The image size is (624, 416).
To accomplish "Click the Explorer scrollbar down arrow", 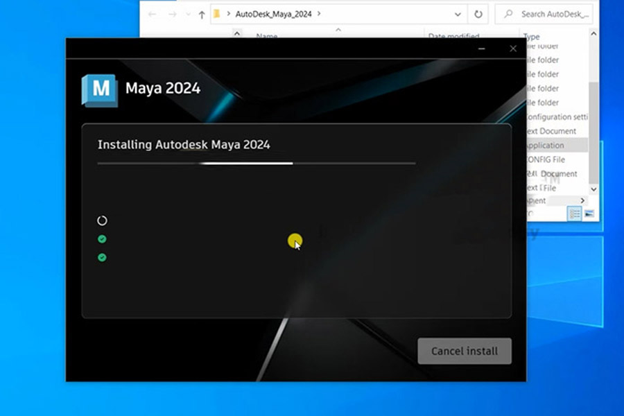I will (x=593, y=189).
